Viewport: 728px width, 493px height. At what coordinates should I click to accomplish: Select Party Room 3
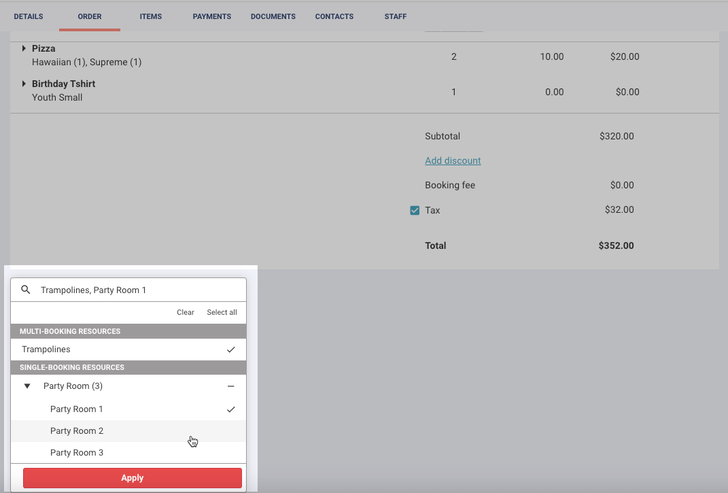tap(128, 453)
